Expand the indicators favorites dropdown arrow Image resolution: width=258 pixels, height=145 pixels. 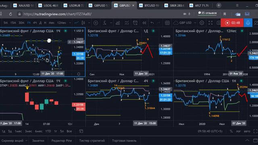(111, 23)
